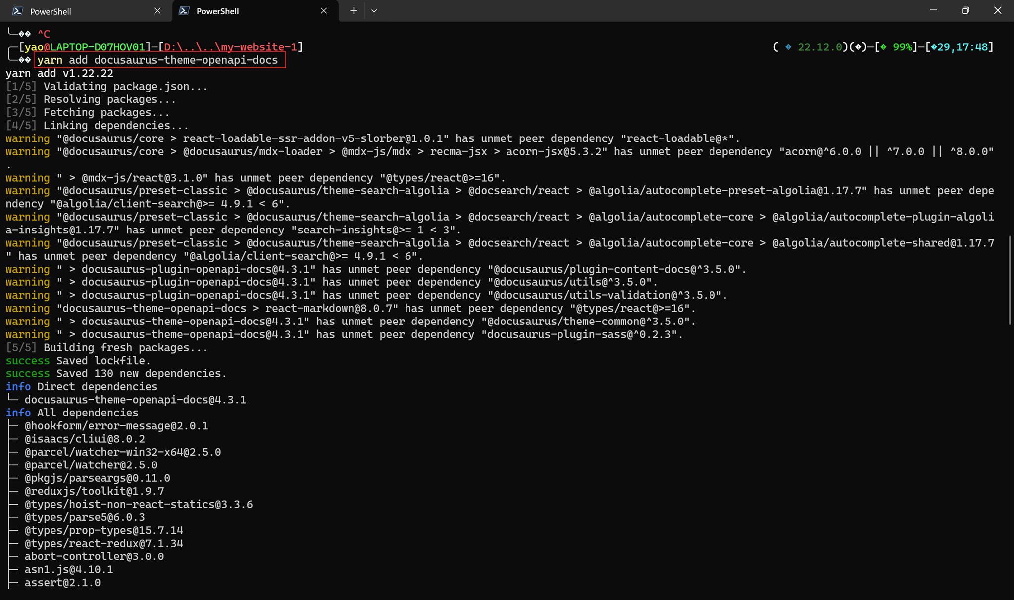Restore down the terminal window

[965, 10]
